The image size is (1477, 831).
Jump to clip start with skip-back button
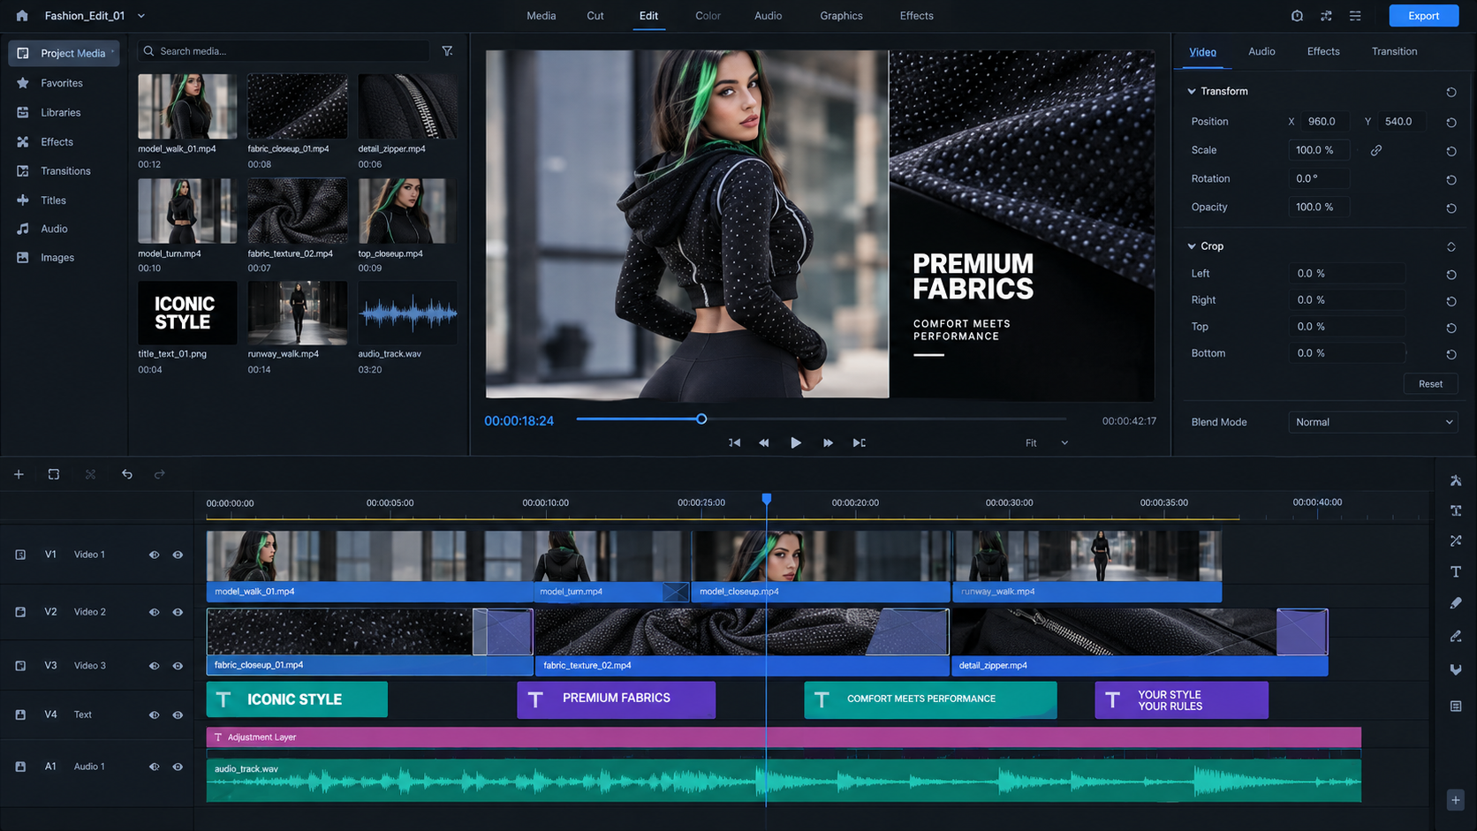[734, 442]
